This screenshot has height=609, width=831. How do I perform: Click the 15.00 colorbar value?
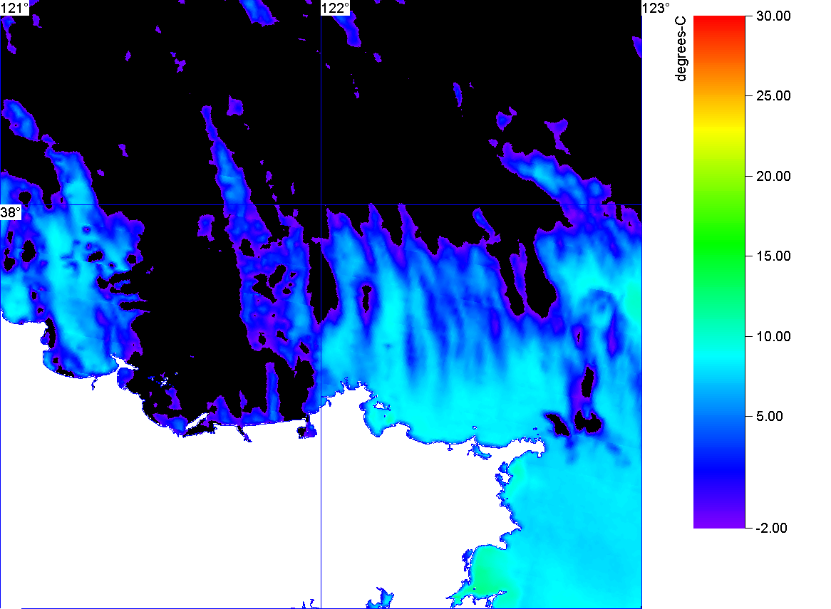click(773, 256)
